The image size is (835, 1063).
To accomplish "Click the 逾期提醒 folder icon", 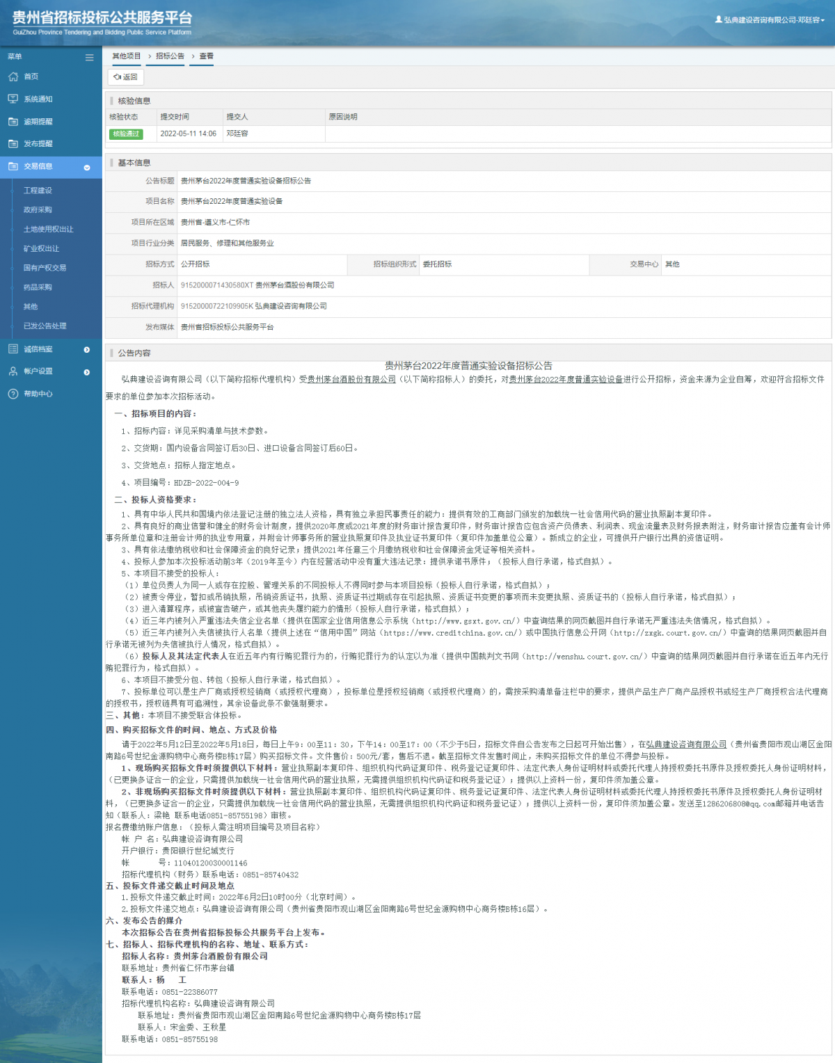I will (13, 122).
